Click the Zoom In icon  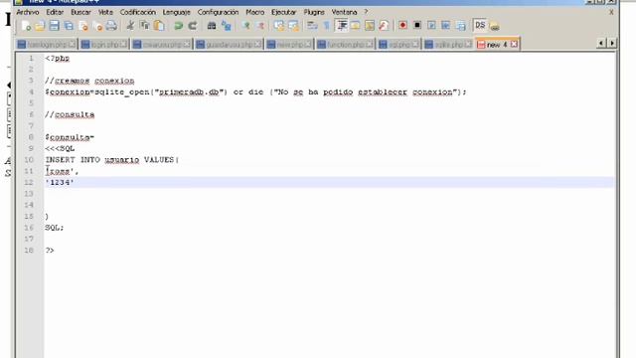tap(245, 26)
